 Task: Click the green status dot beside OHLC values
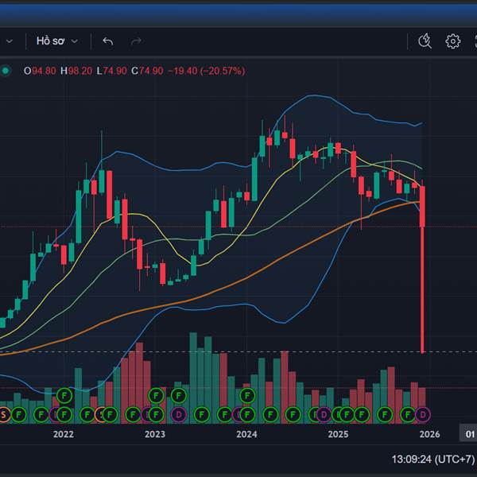pyautogui.click(x=6, y=71)
